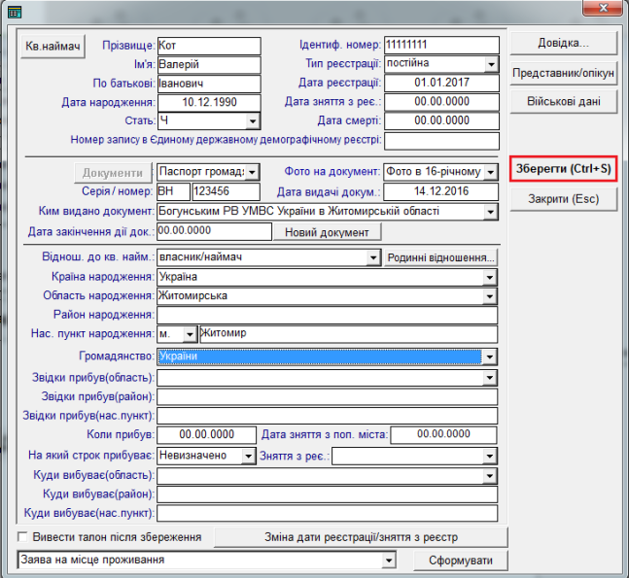Open the Довідка button
This screenshot has height=578, width=629.
(x=564, y=45)
